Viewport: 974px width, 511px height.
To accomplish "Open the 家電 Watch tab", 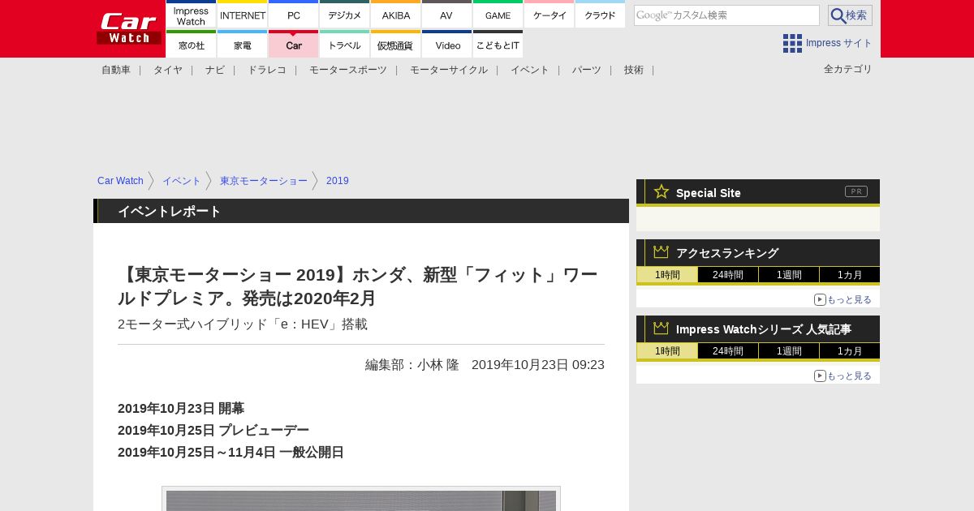I will point(242,44).
